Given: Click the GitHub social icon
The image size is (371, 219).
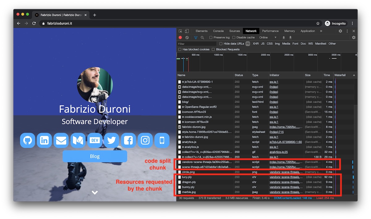Looking at the screenshot, I should tap(28, 141).
